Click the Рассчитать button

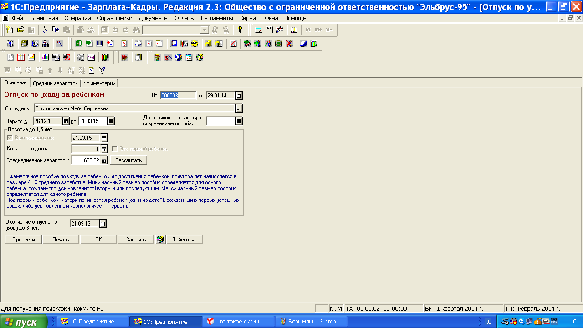click(128, 160)
